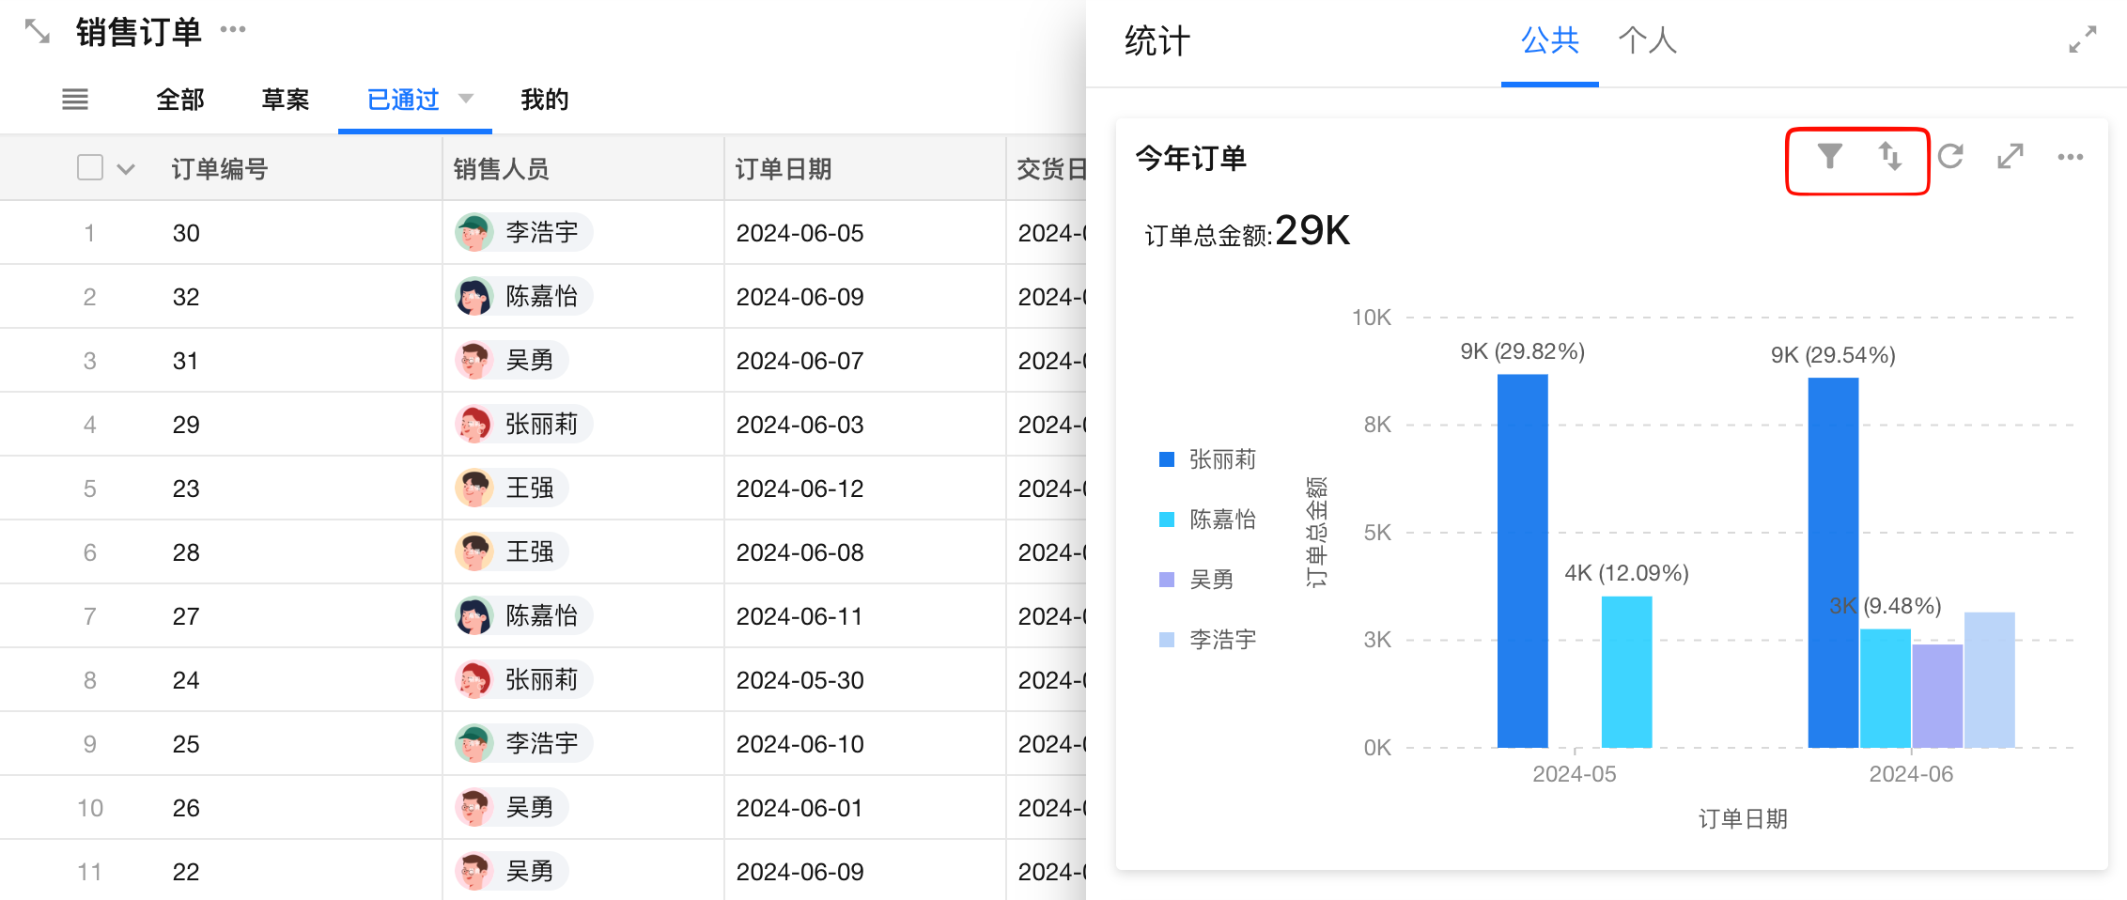The height and width of the screenshot is (900, 2127).
Task: Click the expand icon beside 销售订单 title
Action: (x=38, y=32)
